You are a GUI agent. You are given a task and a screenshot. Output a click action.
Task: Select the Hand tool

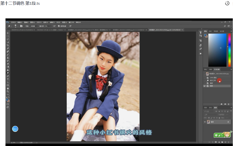(8, 88)
